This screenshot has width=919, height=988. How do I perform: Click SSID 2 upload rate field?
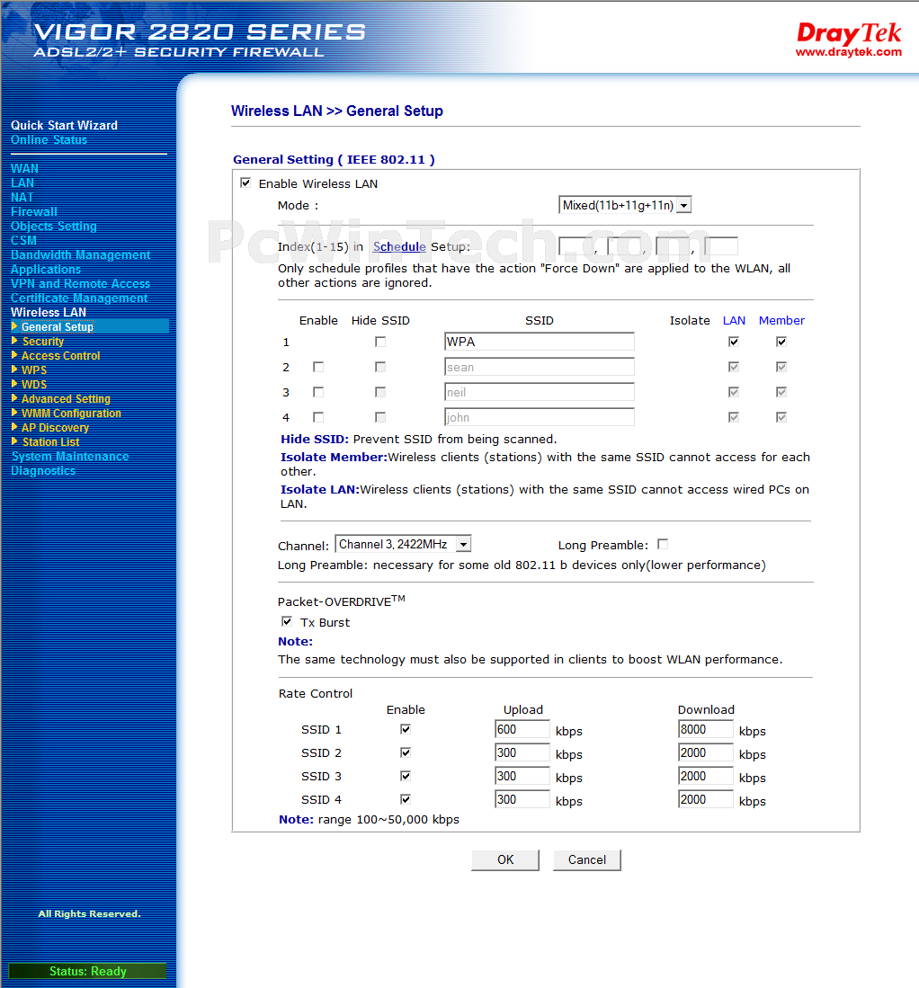pos(522,752)
